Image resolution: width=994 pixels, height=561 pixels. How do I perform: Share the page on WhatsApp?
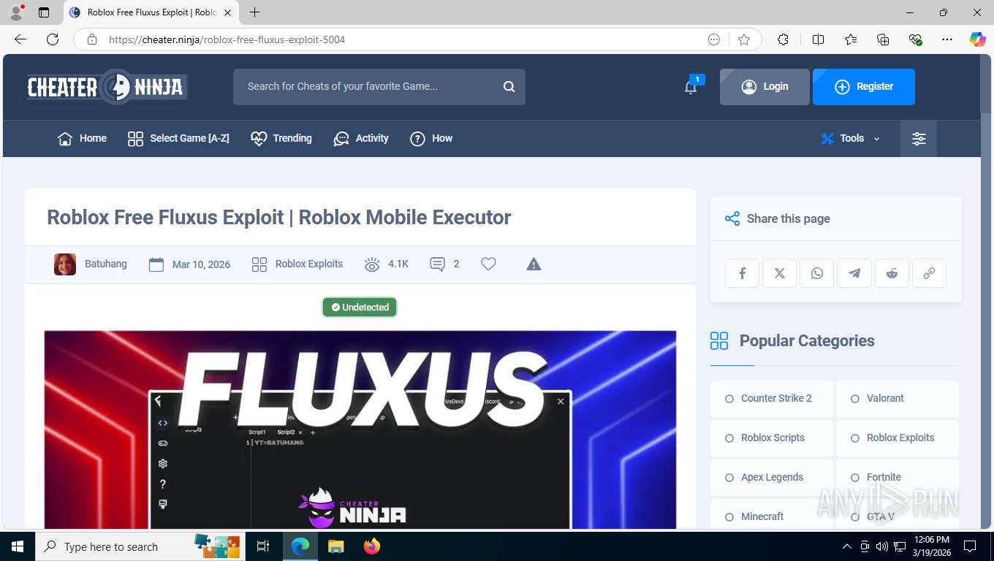point(817,273)
